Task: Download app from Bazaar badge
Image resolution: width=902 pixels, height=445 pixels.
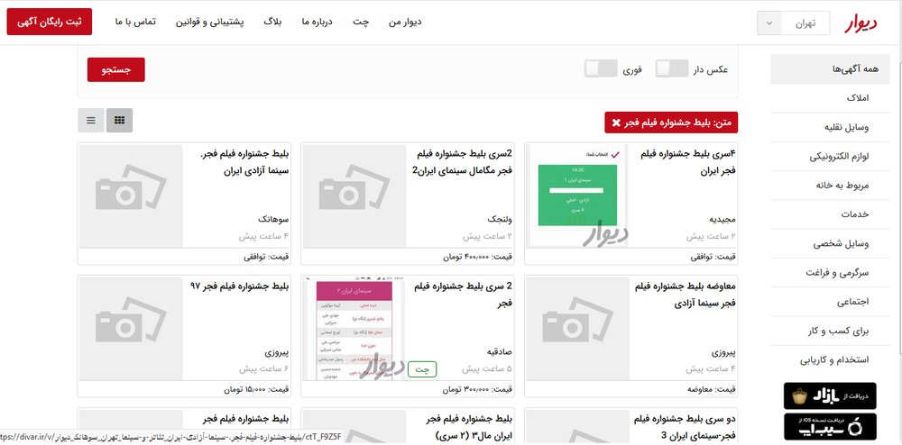Action: tap(830, 395)
